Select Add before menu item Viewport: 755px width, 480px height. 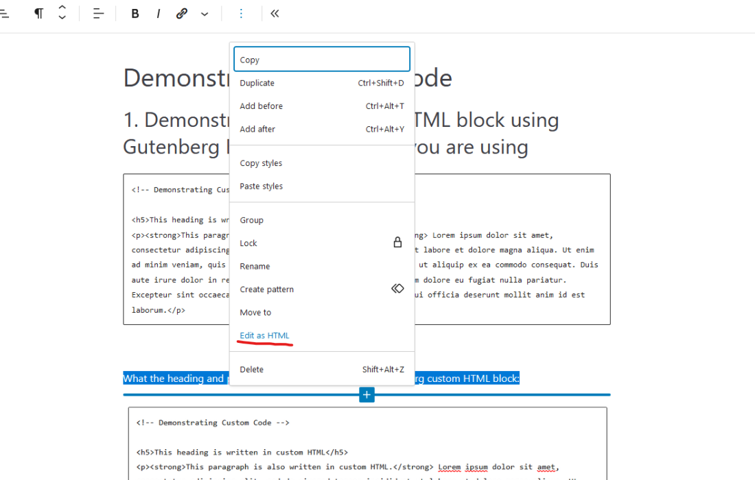[322, 106]
